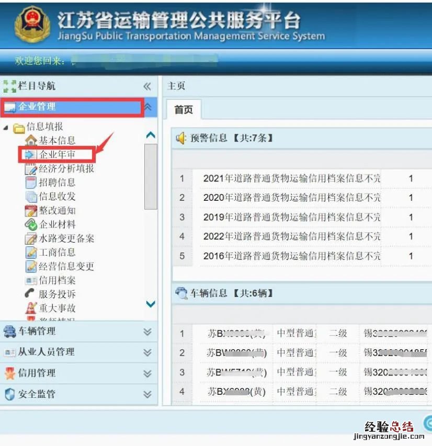Viewport: 432px width, 446px height.
Task: Click the 2016年道路普通货物运输 warning row
Action: click(302, 256)
